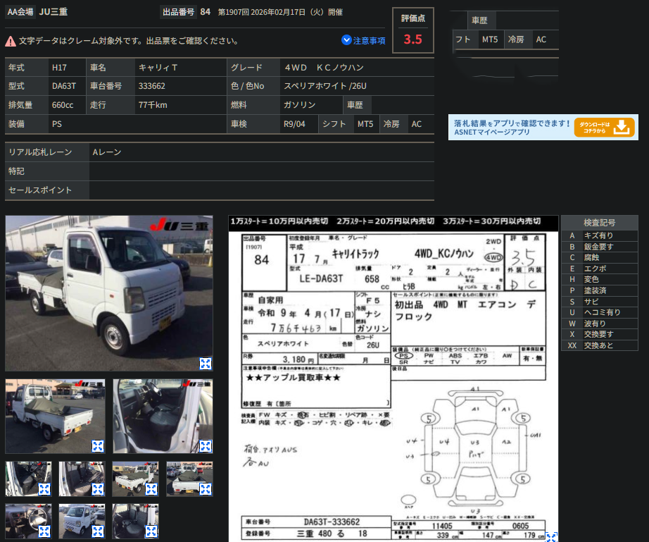Open the cabin seat interior thumbnail
The image size is (649, 542).
pos(163,416)
